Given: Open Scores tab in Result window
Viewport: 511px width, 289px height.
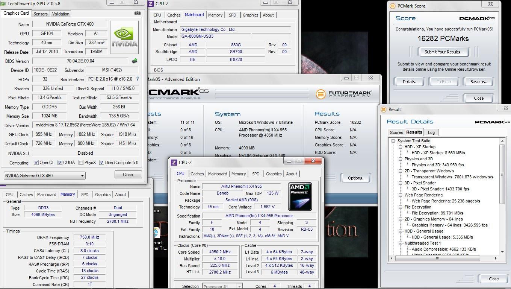Looking at the screenshot, I should tap(396, 132).
